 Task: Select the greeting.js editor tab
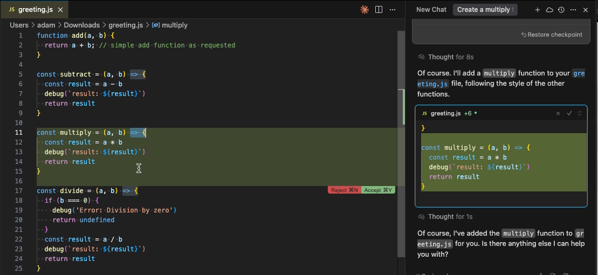pyautogui.click(x=35, y=10)
